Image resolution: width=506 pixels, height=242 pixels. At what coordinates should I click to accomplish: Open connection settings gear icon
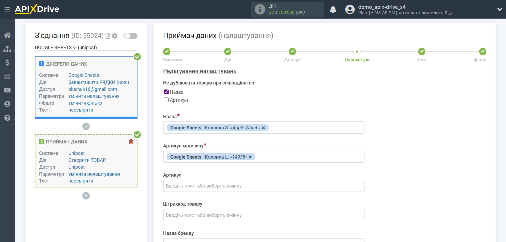click(115, 36)
